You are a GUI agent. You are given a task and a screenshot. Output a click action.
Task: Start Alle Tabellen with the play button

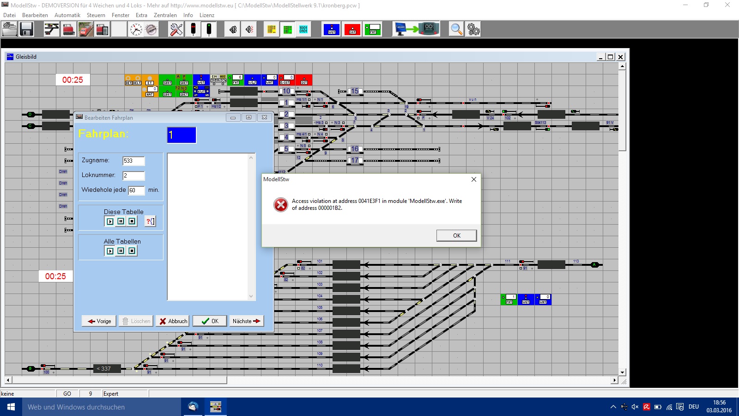pos(110,251)
